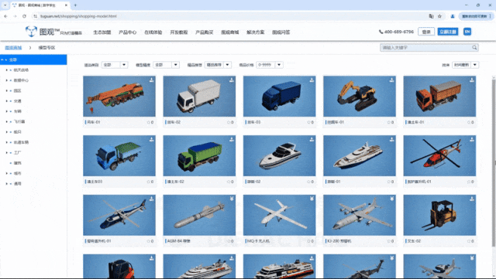Click the 登录 login button

(426, 32)
